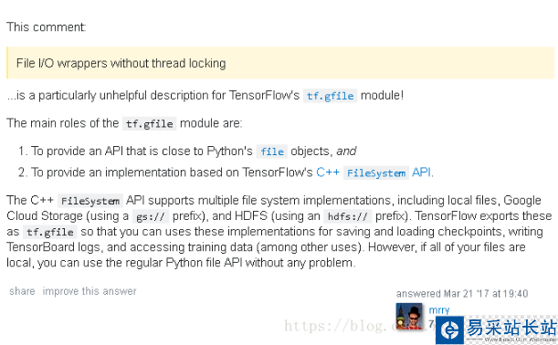
Task: Open the C++ hyperlink in list item 2
Action: [x=328, y=172]
